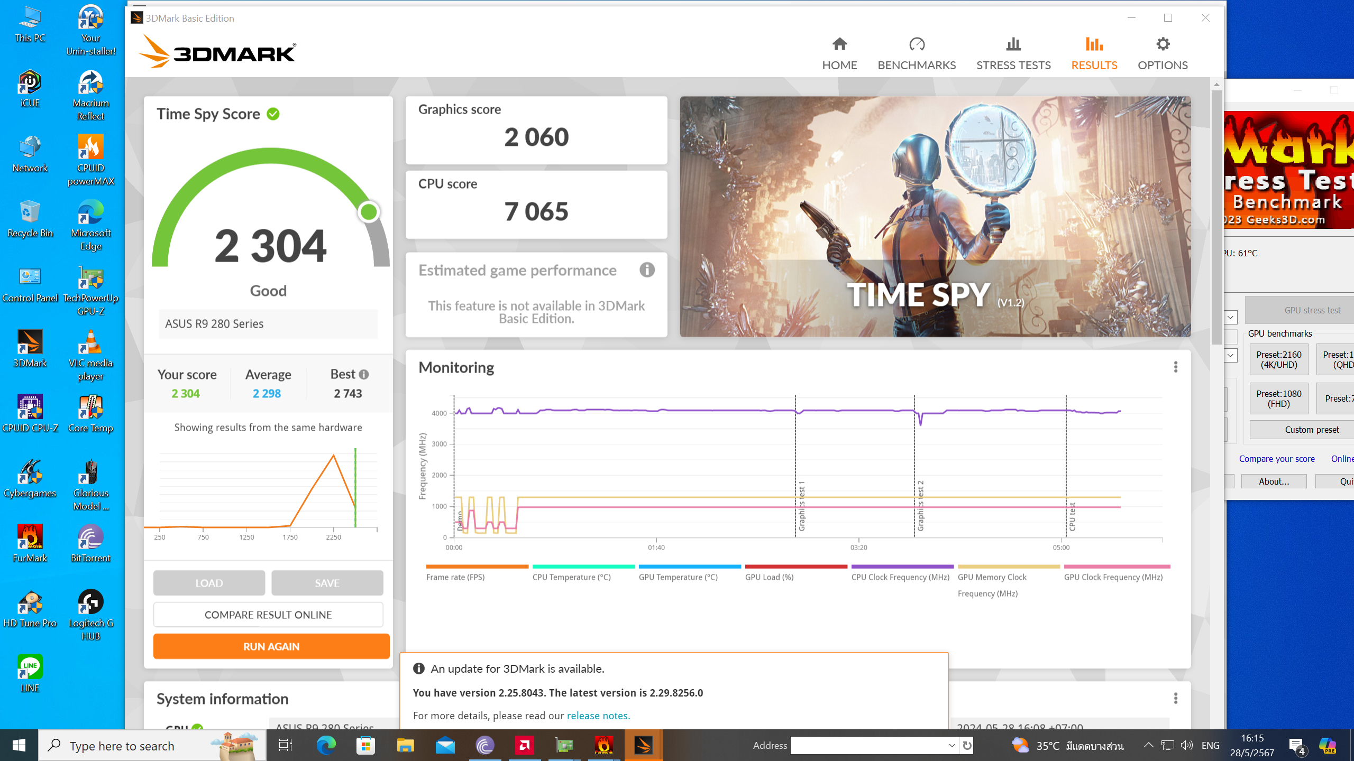The height and width of the screenshot is (761, 1354).
Task: Click the Time Spy banner image
Action: pos(935,216)
